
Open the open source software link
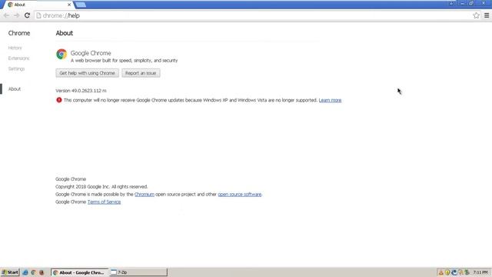coord(239,195)
